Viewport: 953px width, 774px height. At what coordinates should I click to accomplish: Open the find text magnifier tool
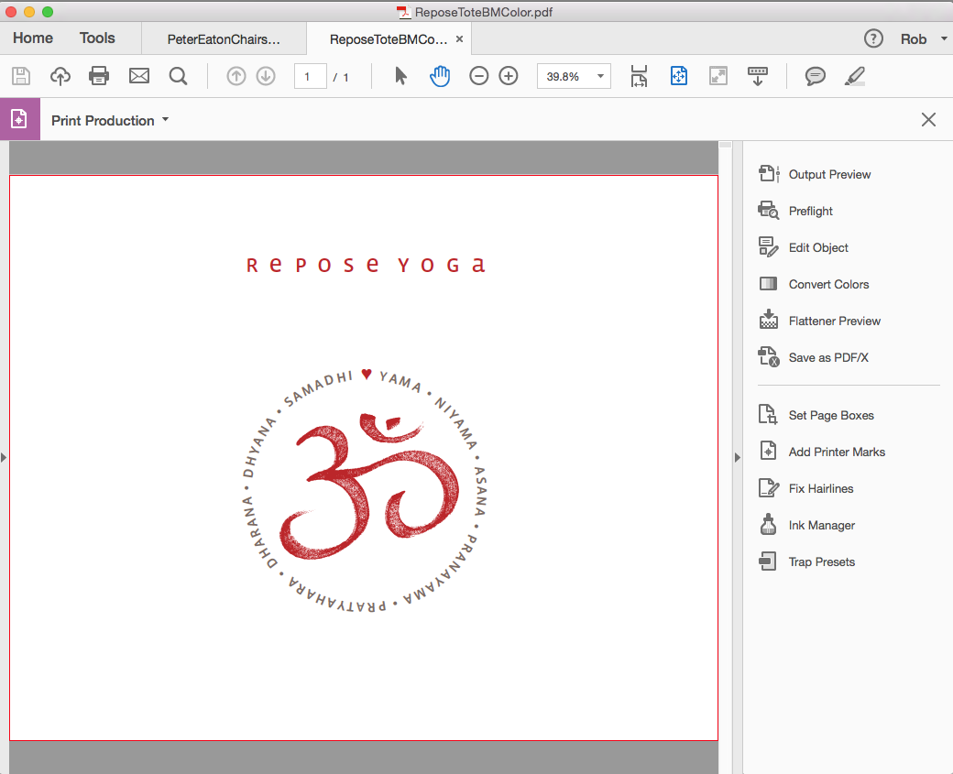(x=178, y=76)
